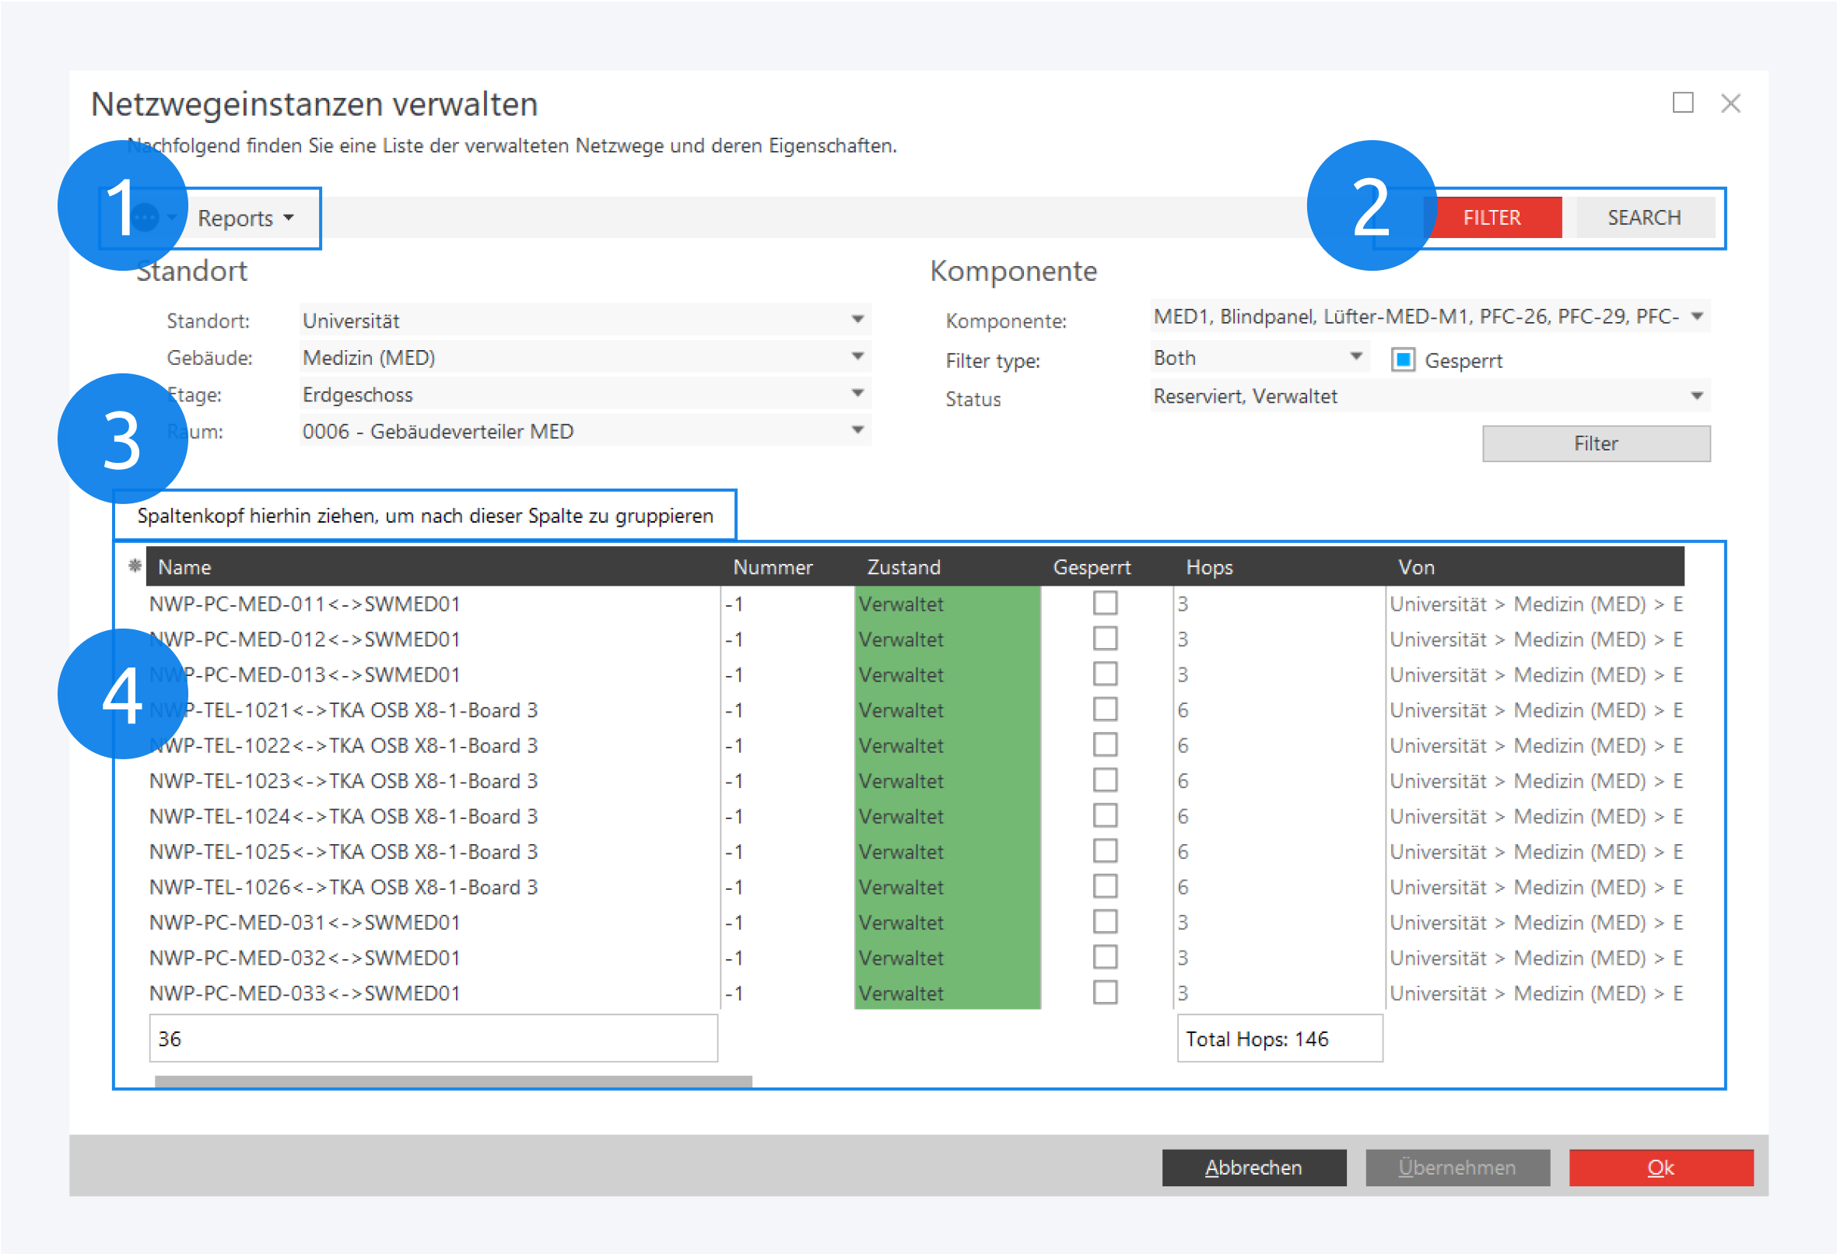This screenshot has width=1837, height=1254.
Task: Toggle the Gesperrt filter checkbox
Action: pos(1402,360)
